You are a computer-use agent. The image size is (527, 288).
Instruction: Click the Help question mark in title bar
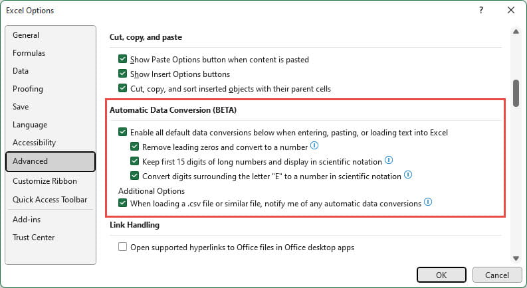click(x=480, y=10)
